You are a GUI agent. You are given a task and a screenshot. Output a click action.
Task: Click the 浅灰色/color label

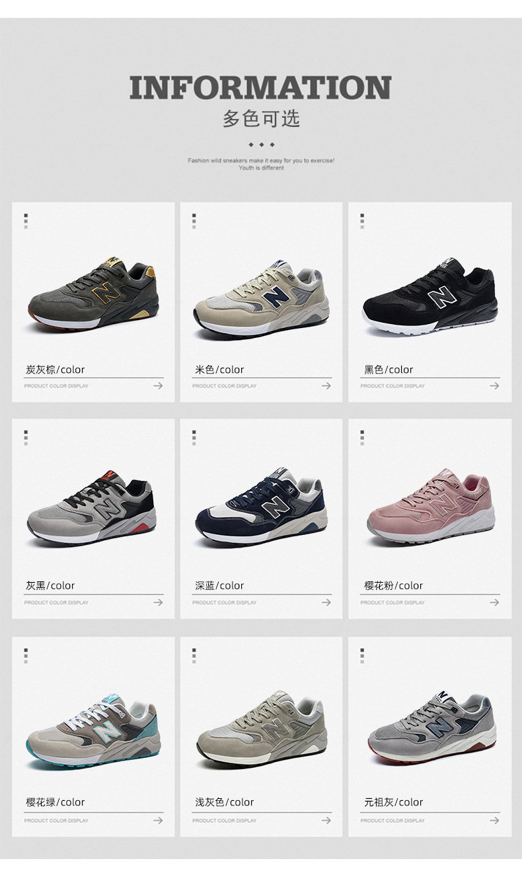224,802
